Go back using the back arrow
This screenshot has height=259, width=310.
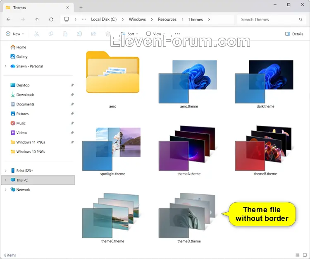(9, 19)
